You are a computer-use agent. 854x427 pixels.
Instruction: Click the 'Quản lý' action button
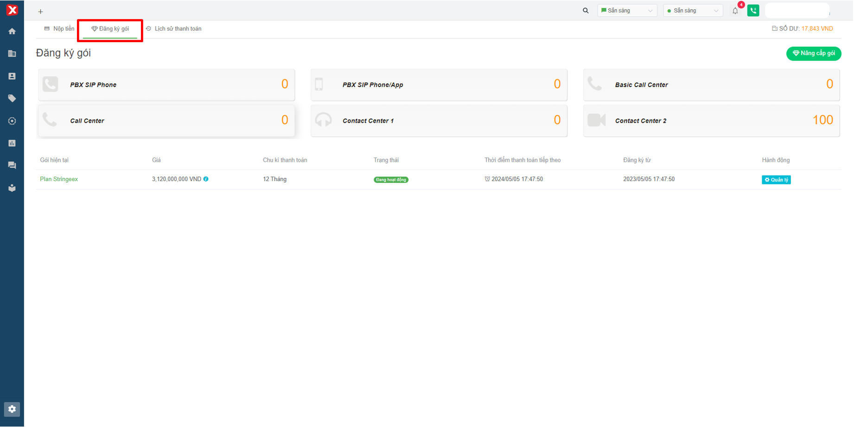776,180
